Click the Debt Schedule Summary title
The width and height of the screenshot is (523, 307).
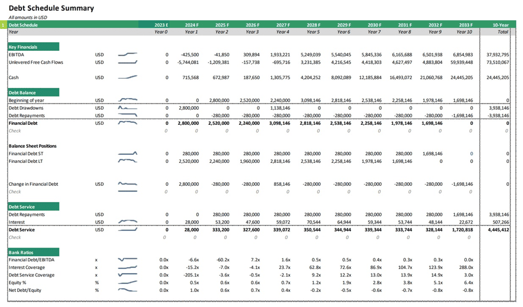pos(51,8)
